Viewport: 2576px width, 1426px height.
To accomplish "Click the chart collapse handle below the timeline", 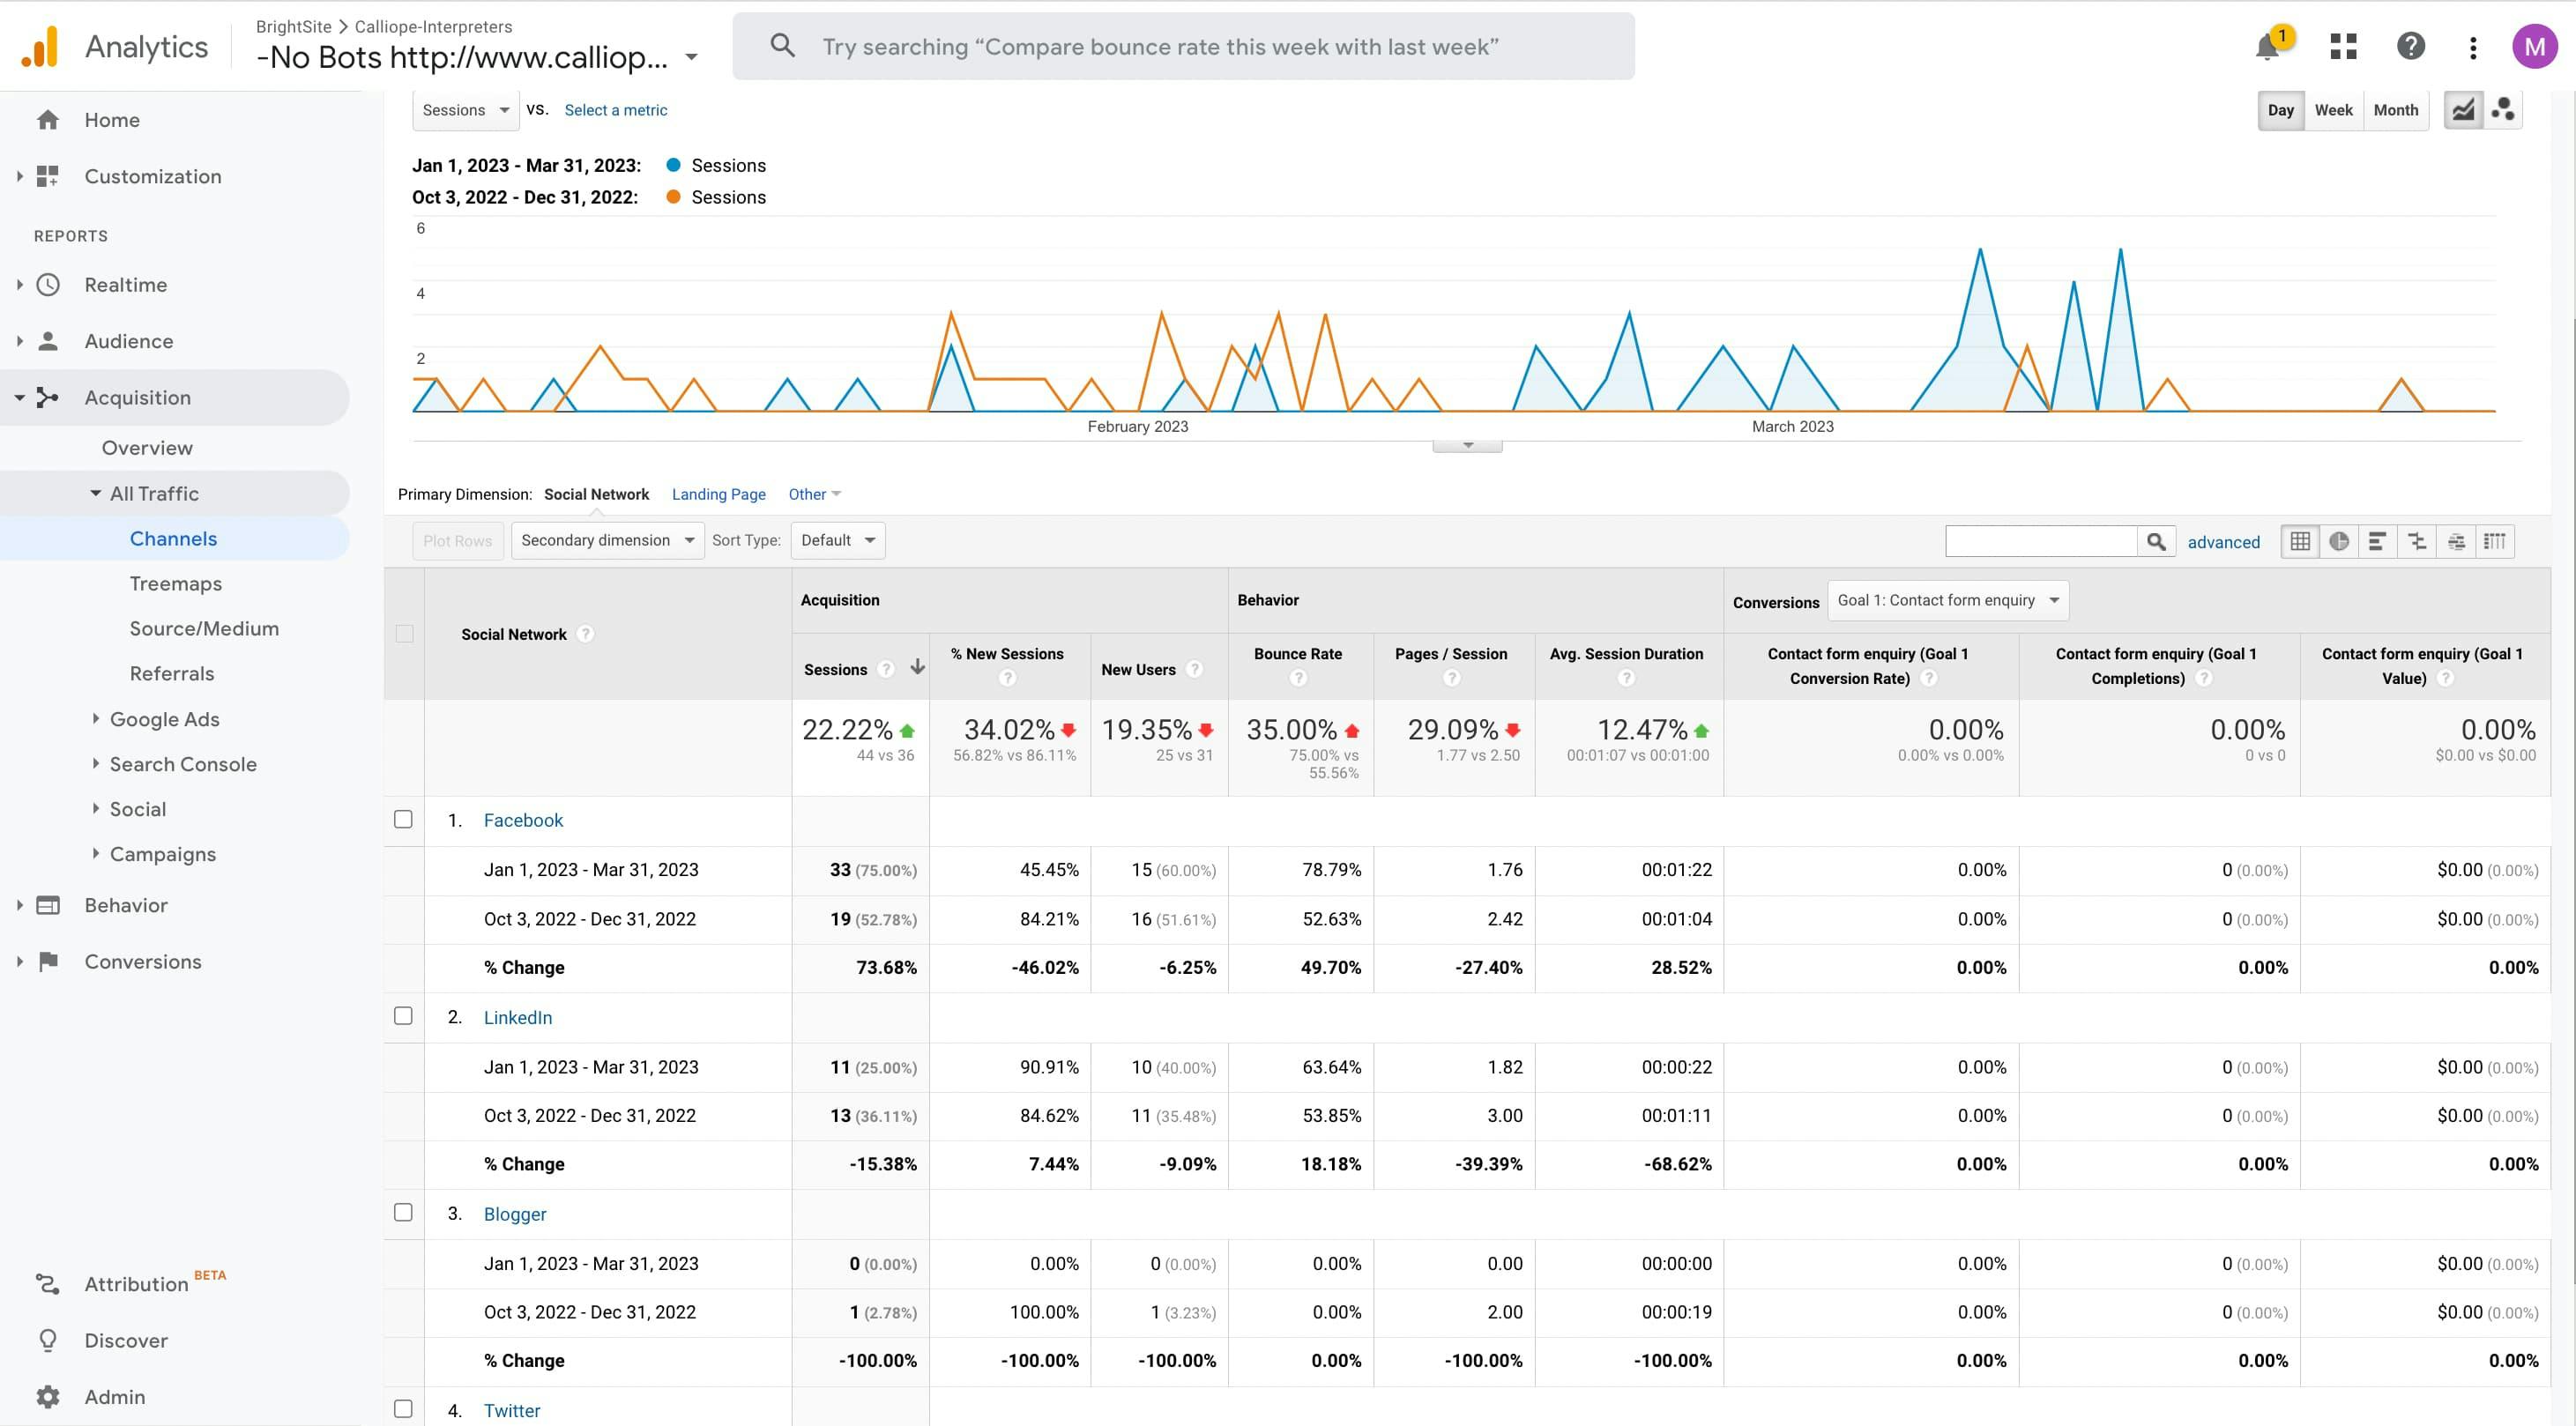I will tap(1467, 445).
